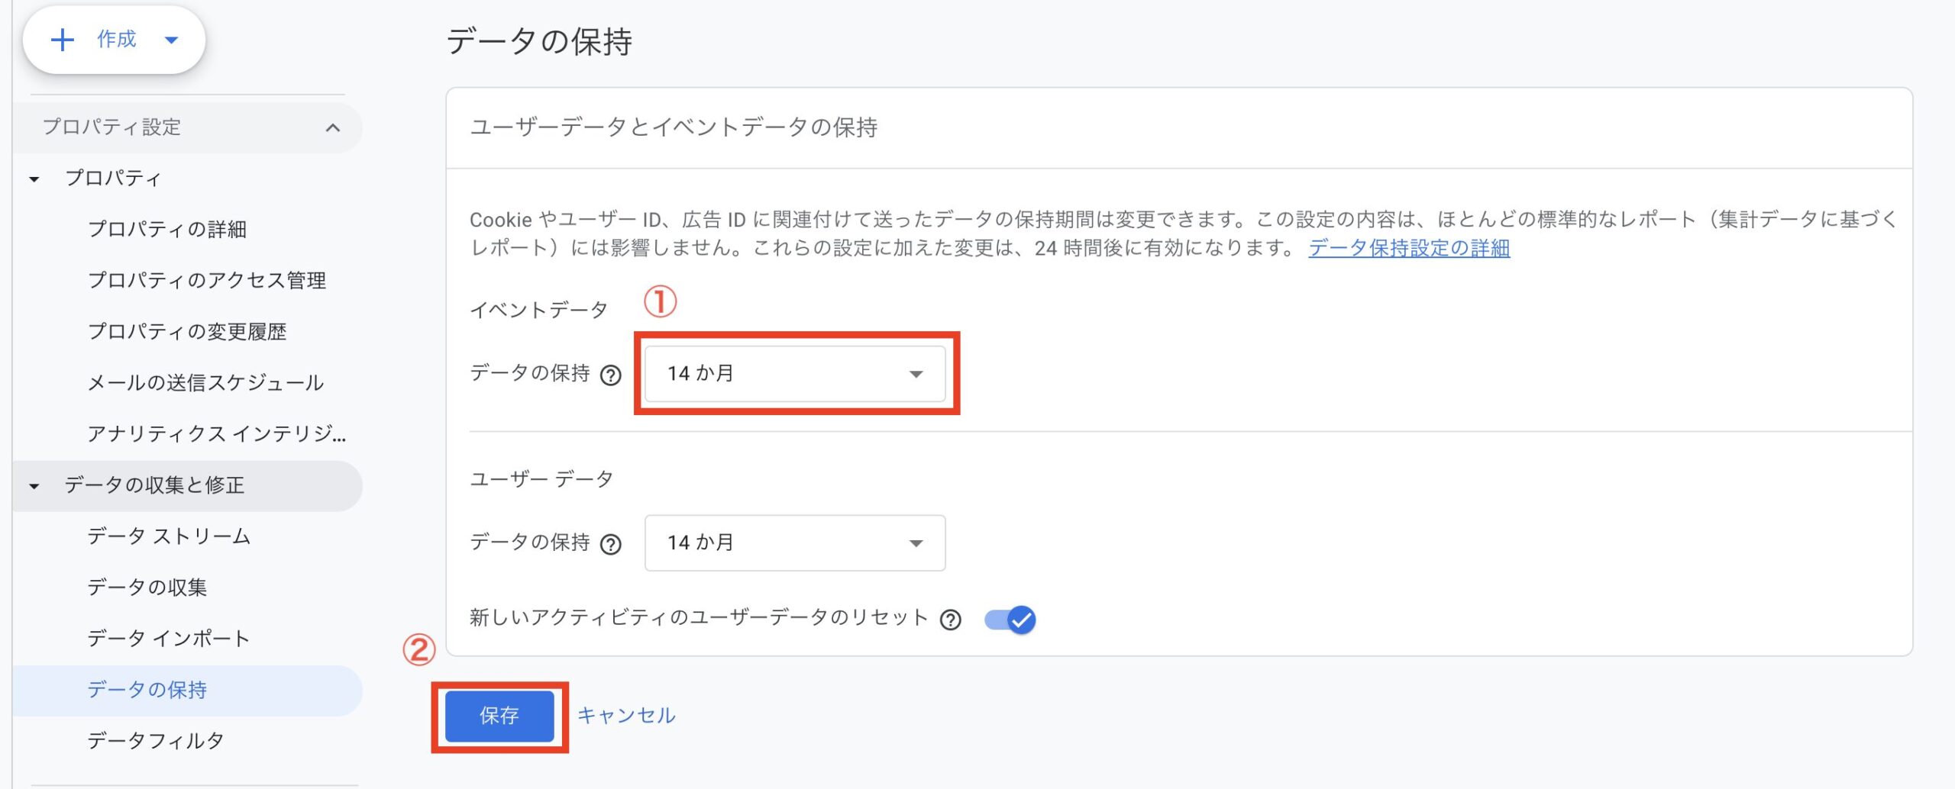This screenshot has height=789, width=1955.
Task: Click the ユーザー データ section label
Action: (541, 479)
